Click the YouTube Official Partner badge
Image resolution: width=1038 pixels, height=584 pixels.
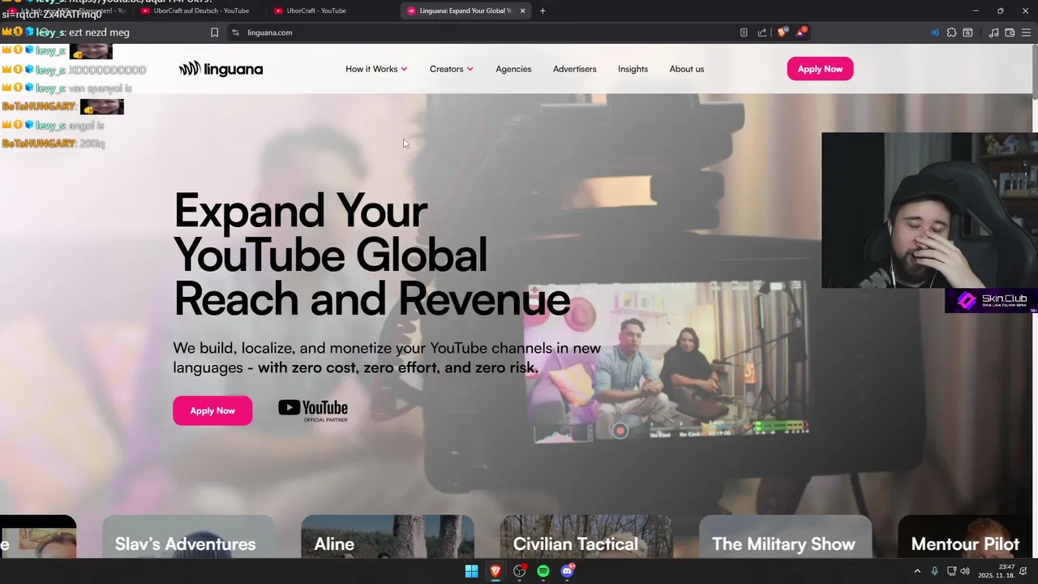click(x=313, y=410)
